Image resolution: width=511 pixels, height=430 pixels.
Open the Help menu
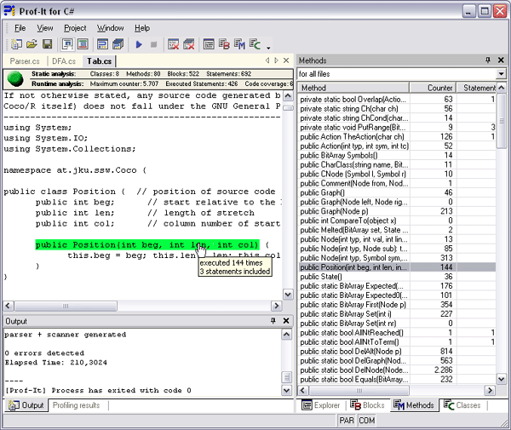(x=142, y=28)
